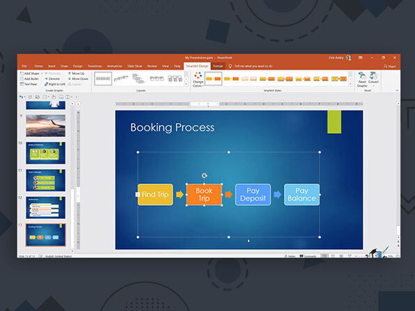Toggle the Notes pane in status bar
Screen dimensions: 415x311
click(x=290, y=256)
